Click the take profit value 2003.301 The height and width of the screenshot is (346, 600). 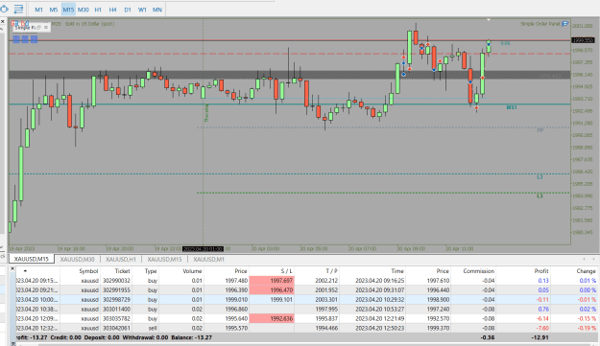pyautogui.click(x=326, y=300)
